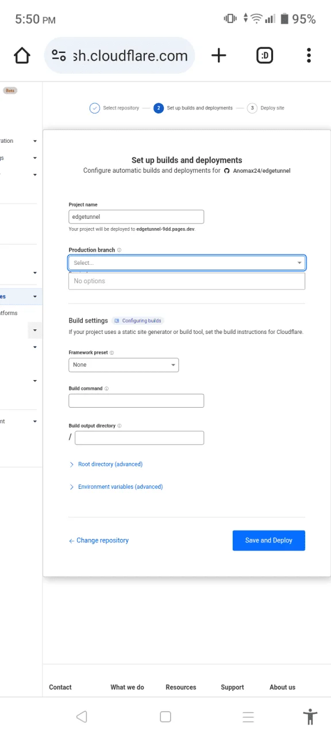Focus the Project name input field
The width and height of the screenshot is (331, 737).
136,216
